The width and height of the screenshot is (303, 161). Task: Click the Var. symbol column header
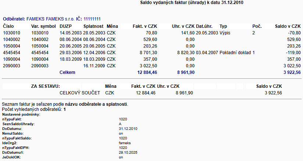click(43, 26)
